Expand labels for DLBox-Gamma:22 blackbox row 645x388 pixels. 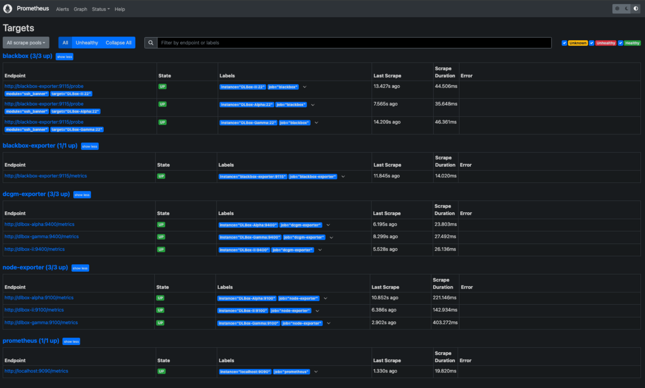point(316,123)
